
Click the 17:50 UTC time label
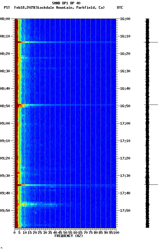coord(125,211)
